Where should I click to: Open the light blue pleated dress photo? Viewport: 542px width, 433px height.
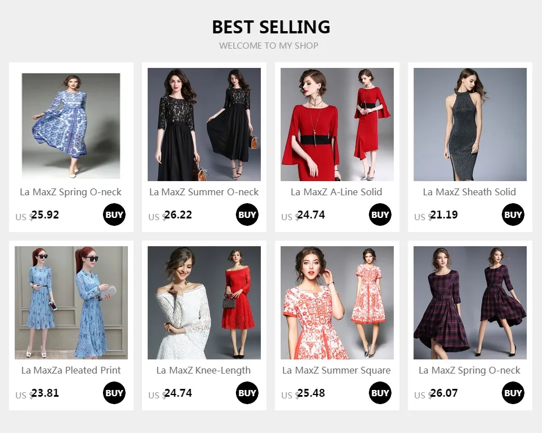click(x=71, y=303)
